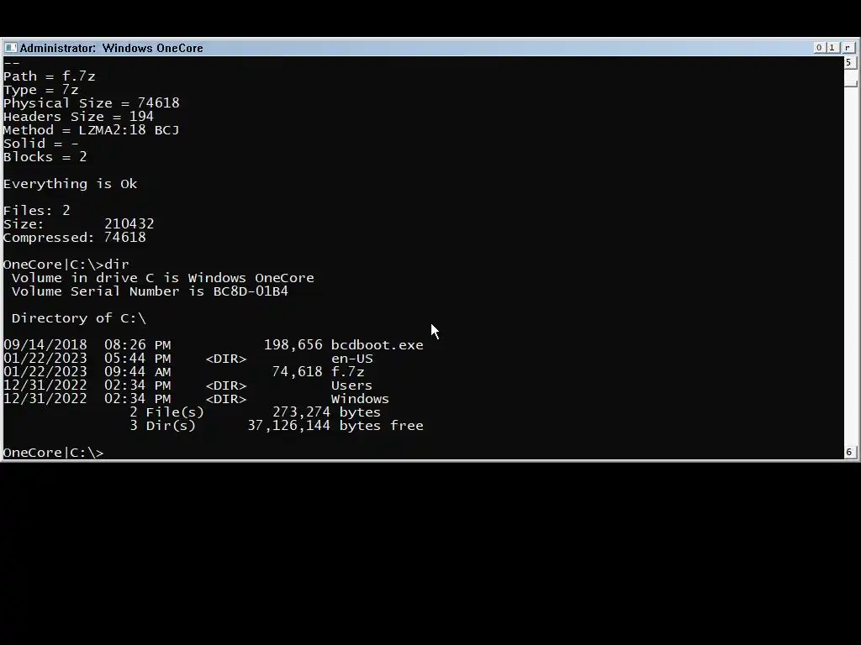This screenshot has height=645, width=861.
Task: Click the date '09/14/2018' in listing
Action: (x=45, y=345)
